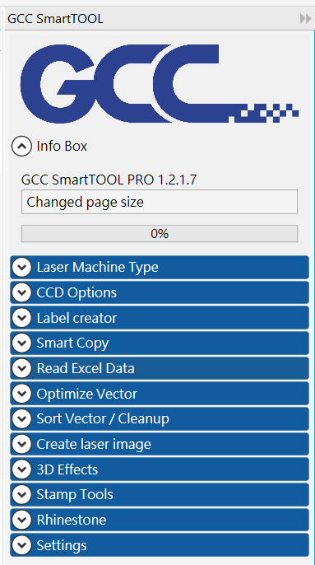Collapse the Info Box section chevron

point(21,147)
